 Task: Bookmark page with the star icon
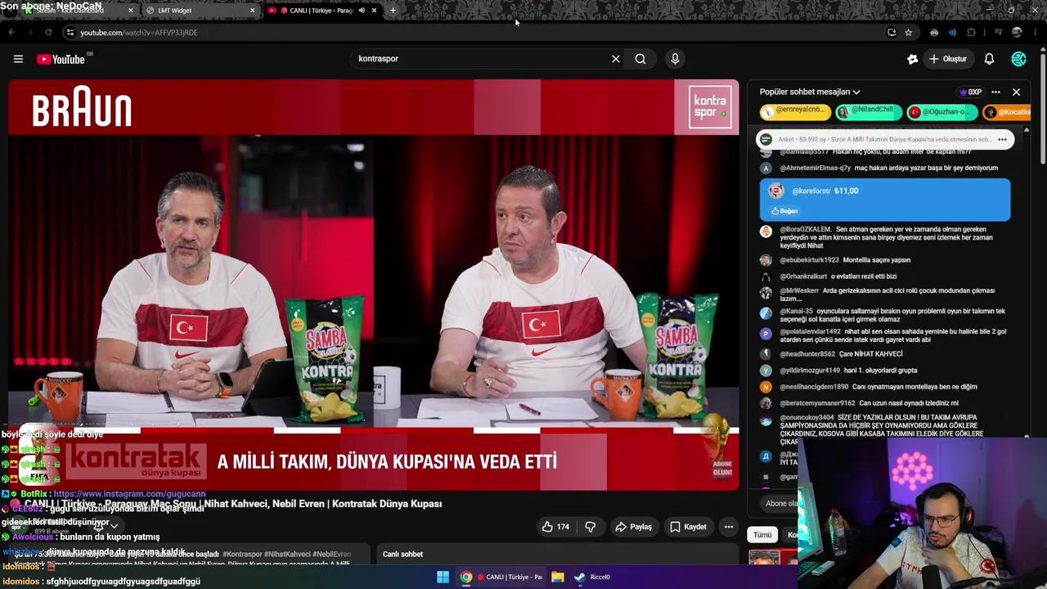908,33
